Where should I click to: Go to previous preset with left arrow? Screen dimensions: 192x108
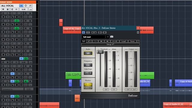101,41
